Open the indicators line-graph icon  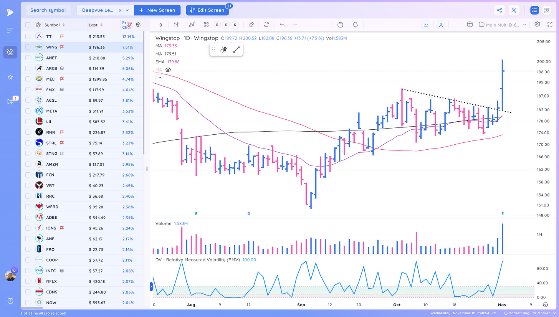tap(192, 25)
